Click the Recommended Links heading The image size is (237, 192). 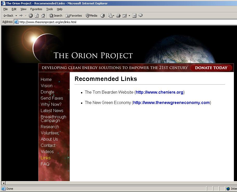pyautogui.click(x=106, y=79)
